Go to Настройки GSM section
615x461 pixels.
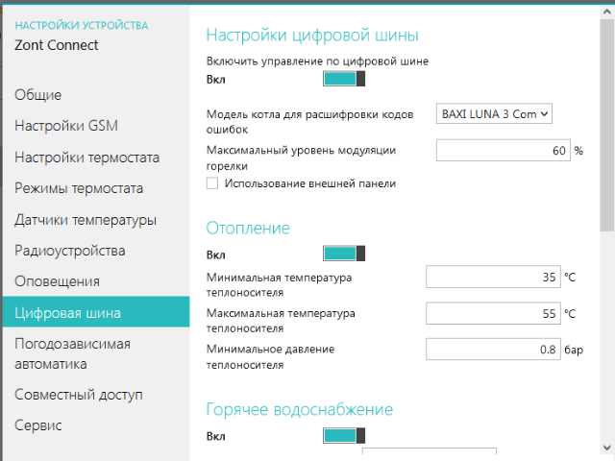[66, 126]
